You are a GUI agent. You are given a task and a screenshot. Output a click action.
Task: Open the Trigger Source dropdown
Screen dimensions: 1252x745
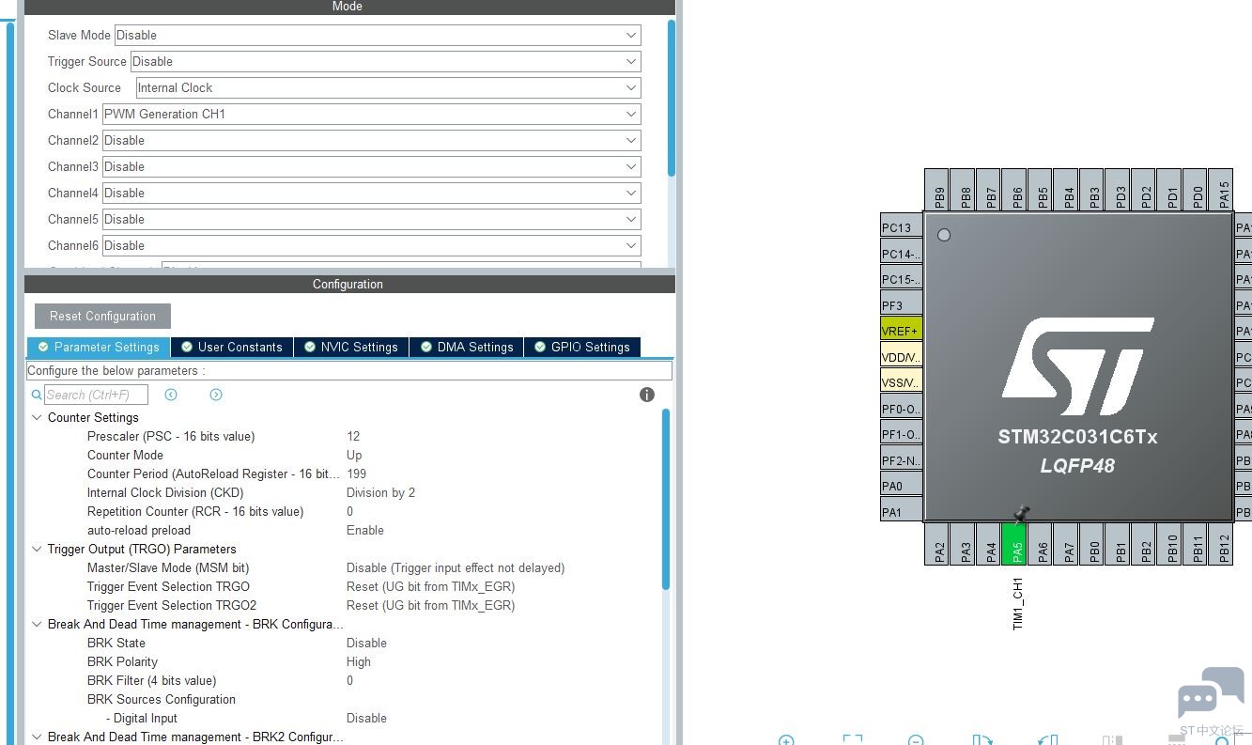click(385, 61)
